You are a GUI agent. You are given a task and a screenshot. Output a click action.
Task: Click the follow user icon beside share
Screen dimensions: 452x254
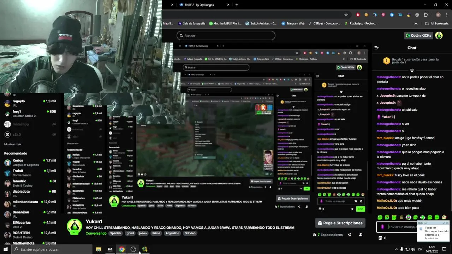(361, 235)
